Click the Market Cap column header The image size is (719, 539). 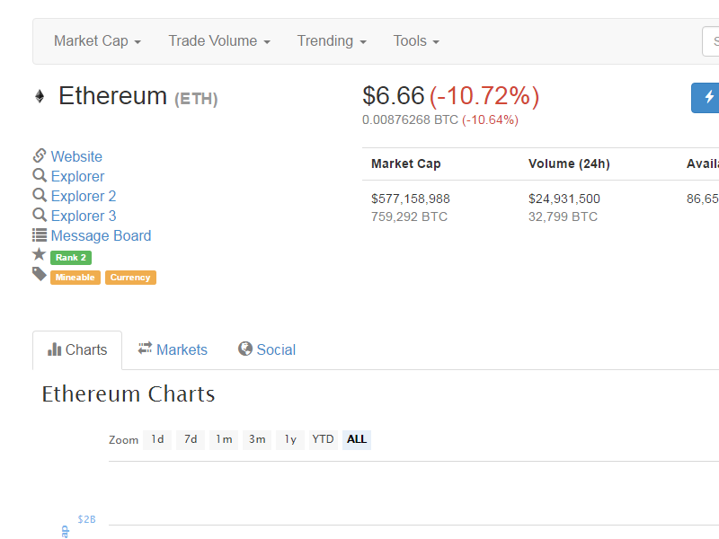click(406, 163)
